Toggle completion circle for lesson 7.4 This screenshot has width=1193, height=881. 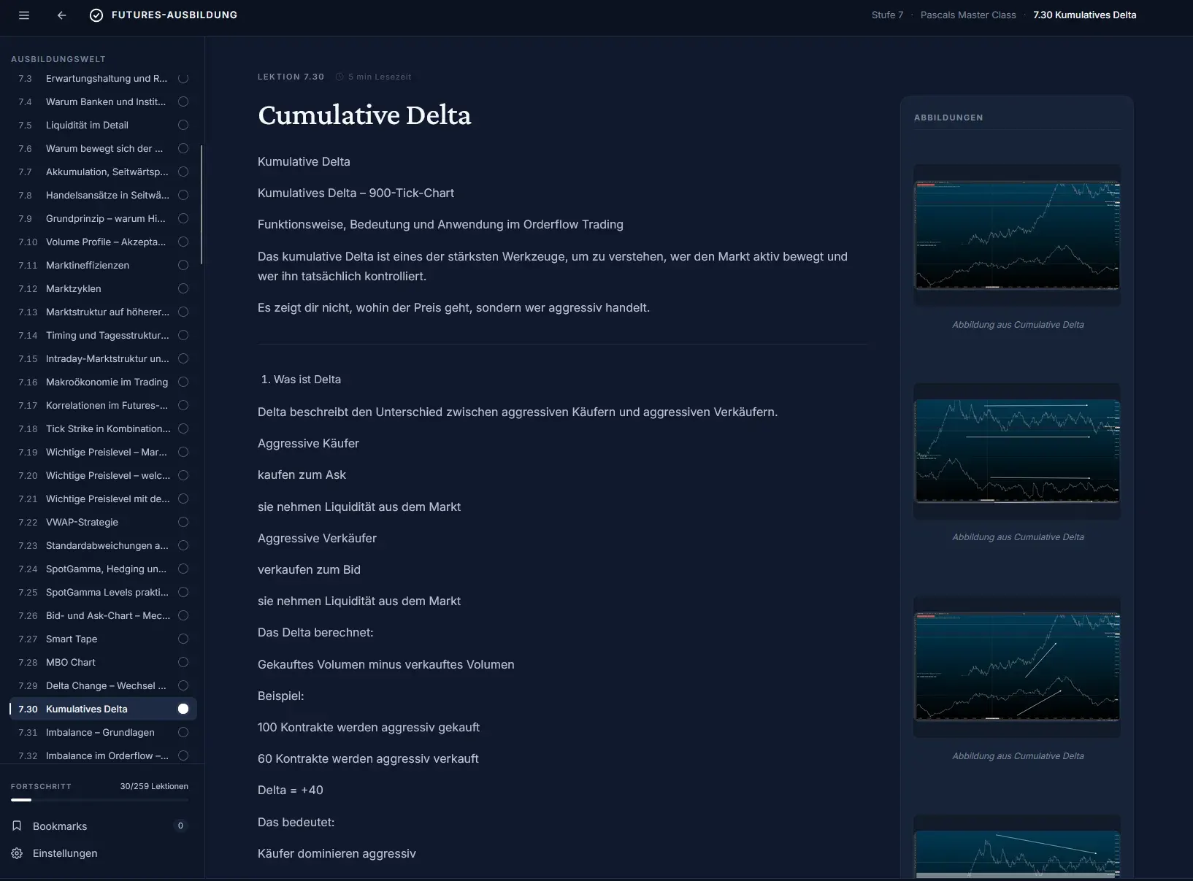click(183, 101)
